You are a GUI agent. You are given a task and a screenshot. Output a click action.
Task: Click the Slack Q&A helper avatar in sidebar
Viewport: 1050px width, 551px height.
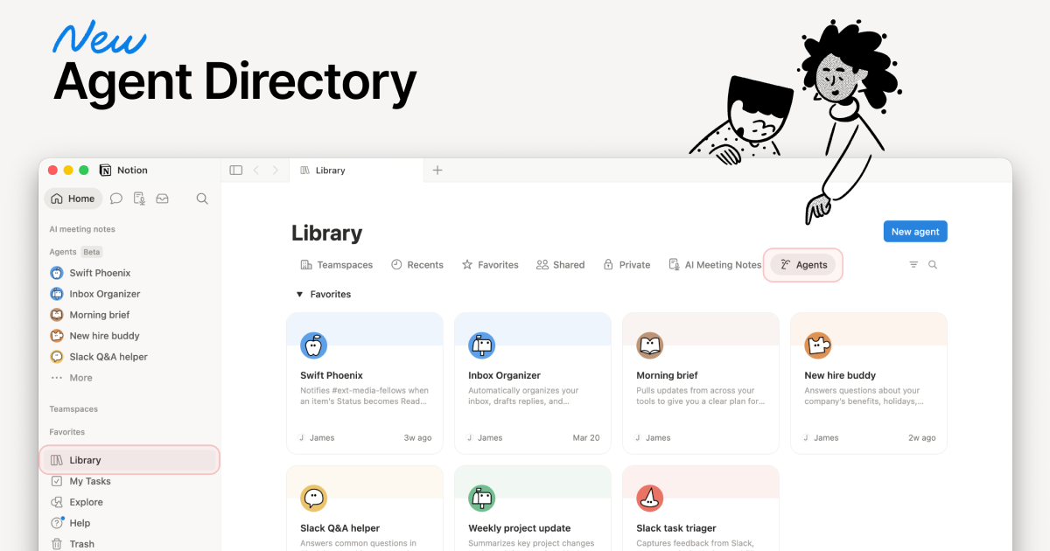click(x=57, y=357)
